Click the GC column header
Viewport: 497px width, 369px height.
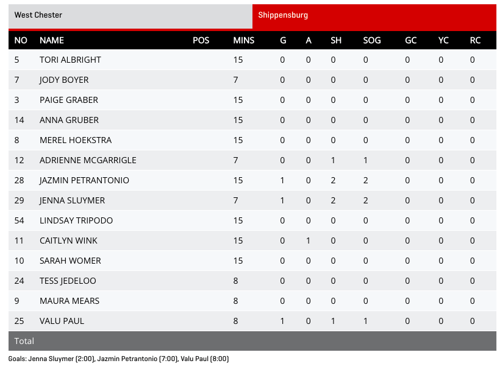[411, 41]
